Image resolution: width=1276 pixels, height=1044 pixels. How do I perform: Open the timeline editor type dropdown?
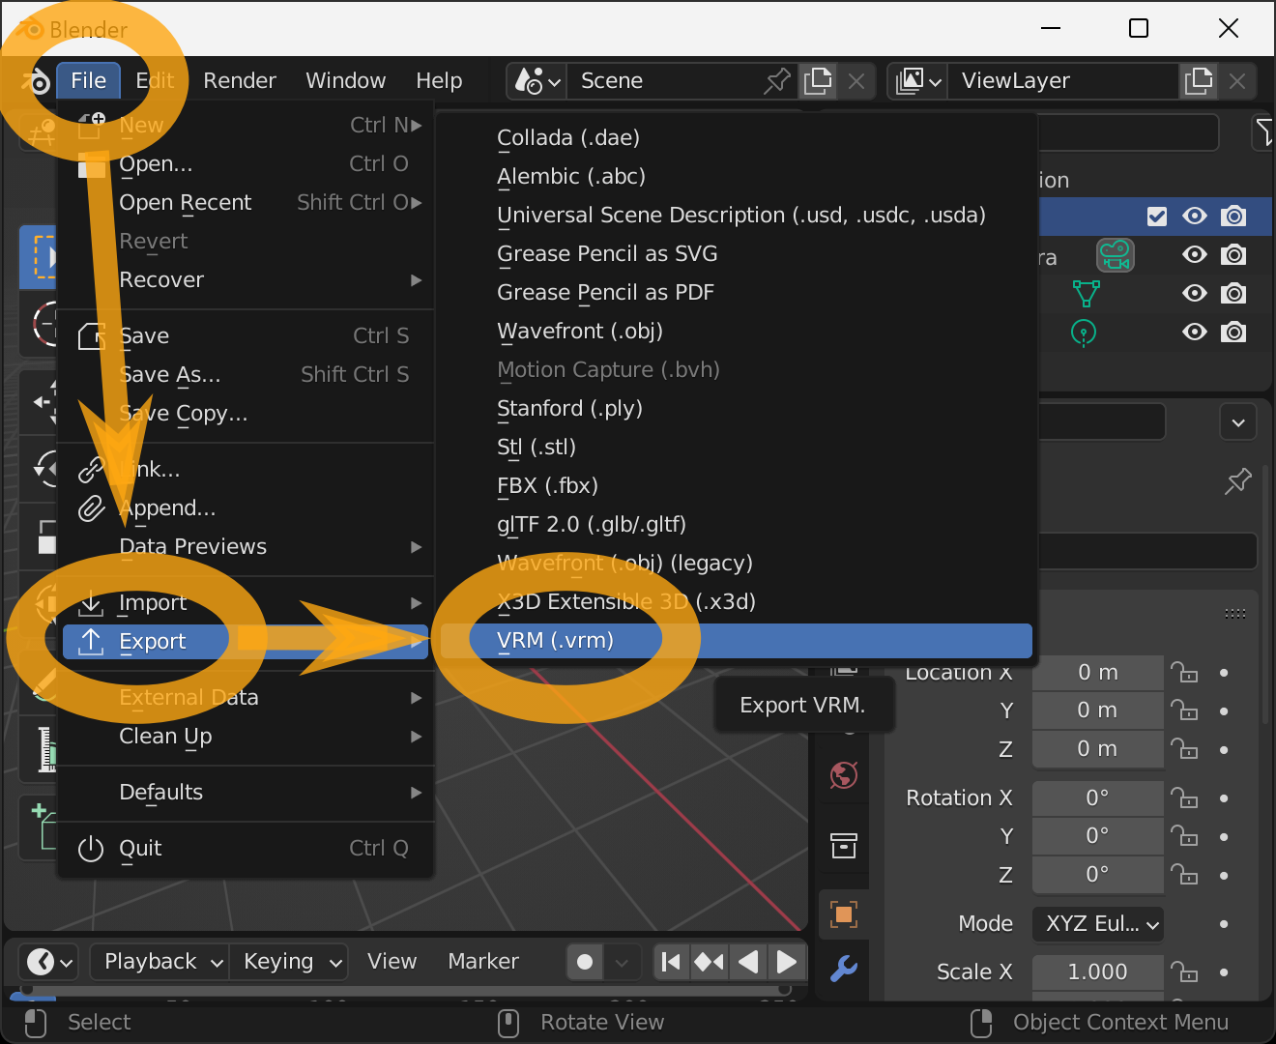[x=49, y=962]
